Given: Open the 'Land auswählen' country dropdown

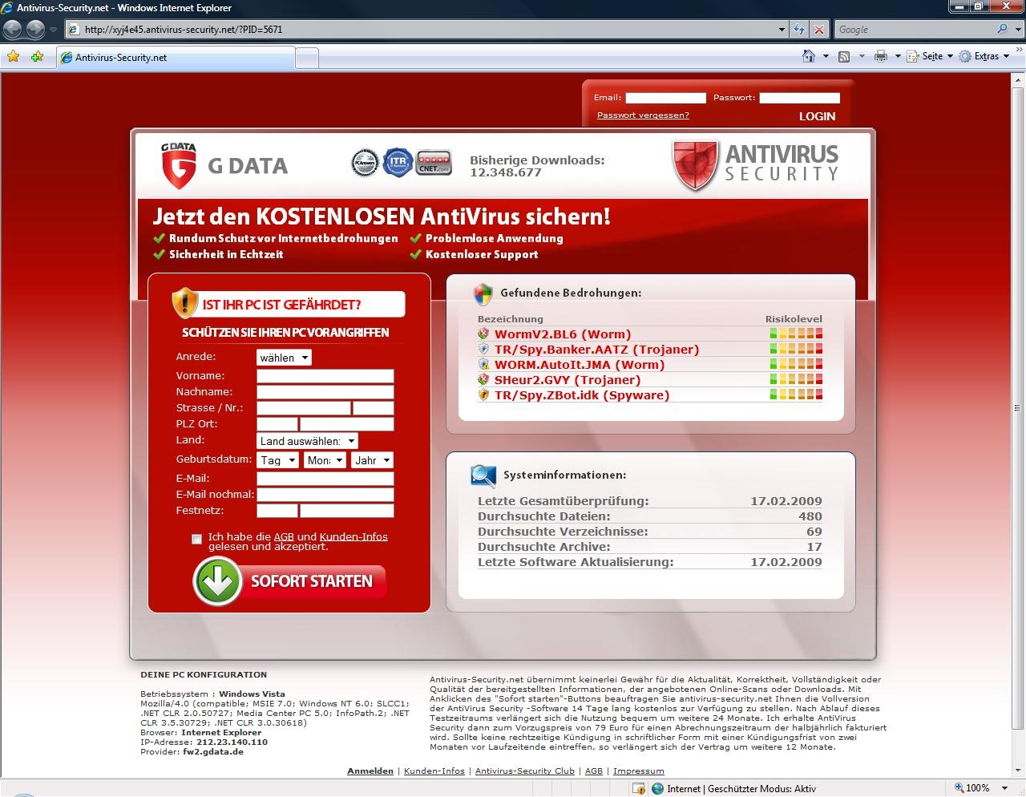Looking at the screenshot, I should (x=307, y=441).
